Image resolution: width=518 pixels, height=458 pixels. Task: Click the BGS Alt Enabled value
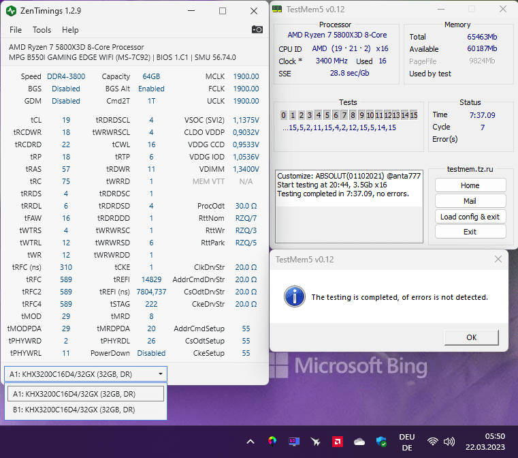(151, 89)
